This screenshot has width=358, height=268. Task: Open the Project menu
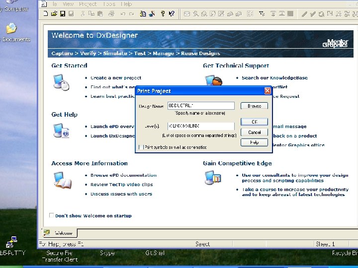[x=88, y=4]
